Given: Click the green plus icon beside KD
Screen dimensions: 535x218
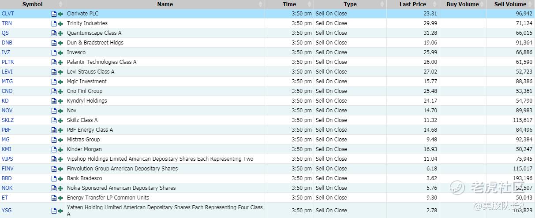Looking at the screenshot, I should point(60,101).
